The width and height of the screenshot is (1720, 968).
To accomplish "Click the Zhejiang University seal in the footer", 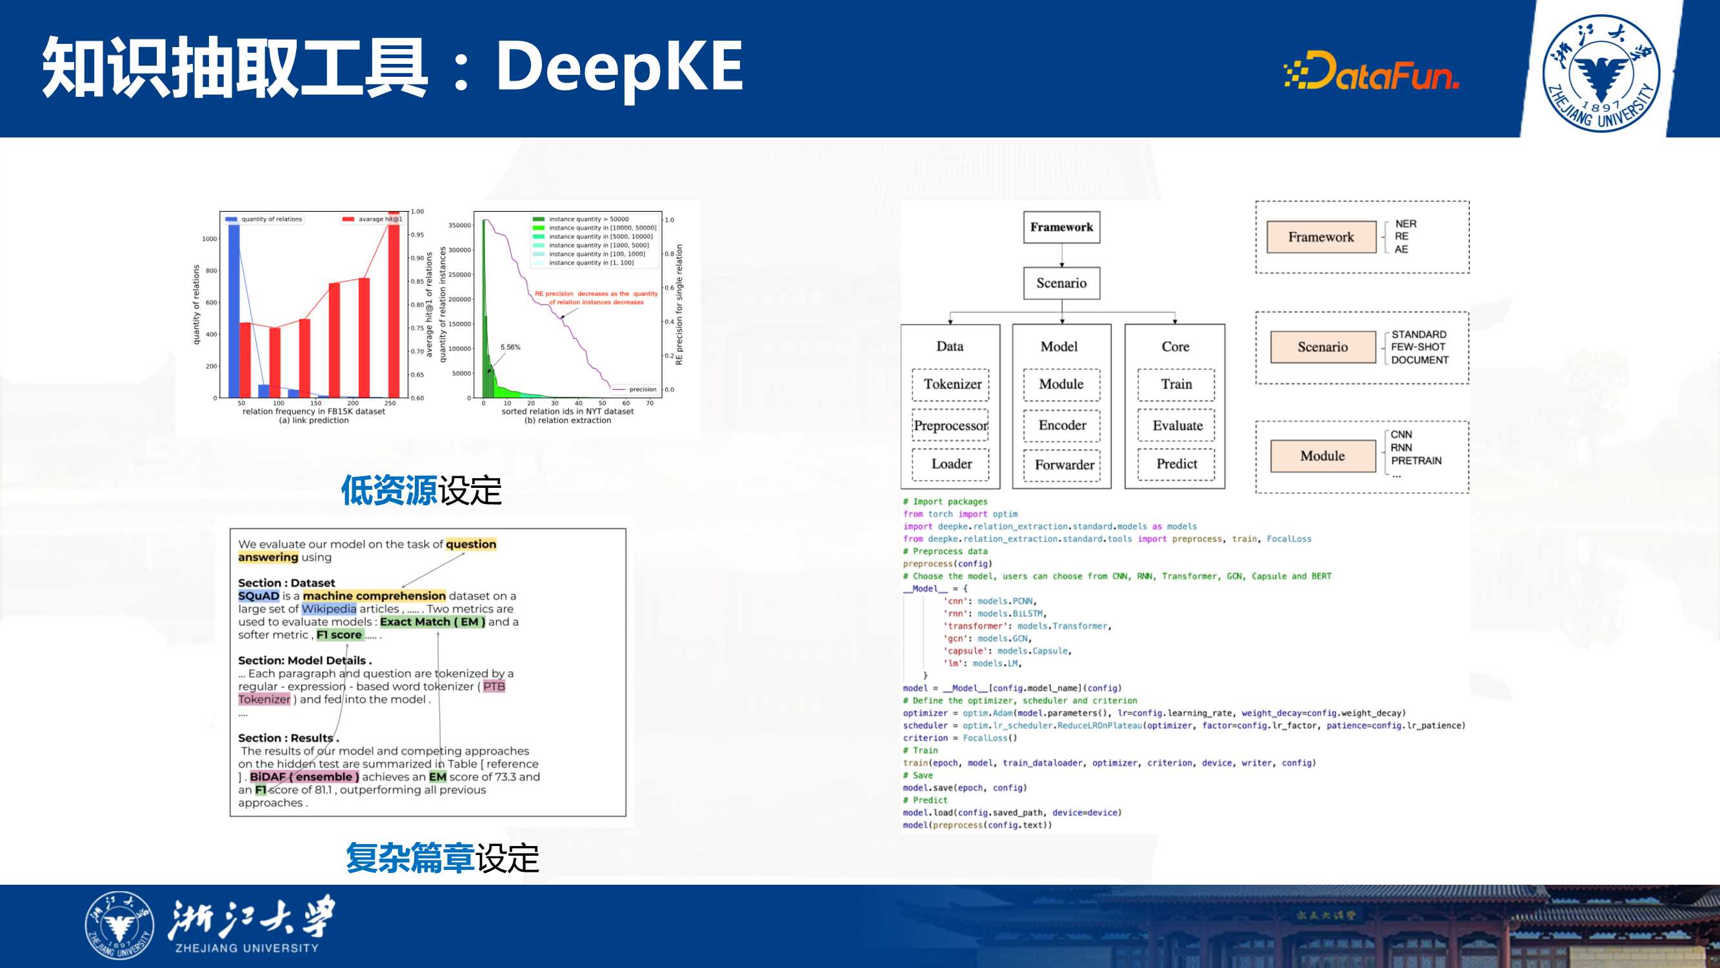I will tap(119, 926).
